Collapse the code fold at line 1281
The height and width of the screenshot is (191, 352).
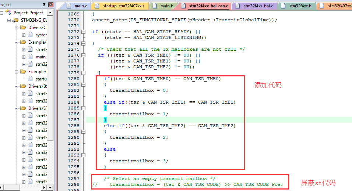pyautogui.click(x=84, y=84)
